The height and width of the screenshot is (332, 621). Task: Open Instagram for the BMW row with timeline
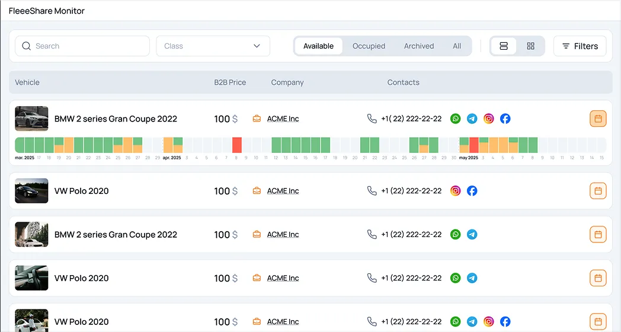click(x=489, y=119)
